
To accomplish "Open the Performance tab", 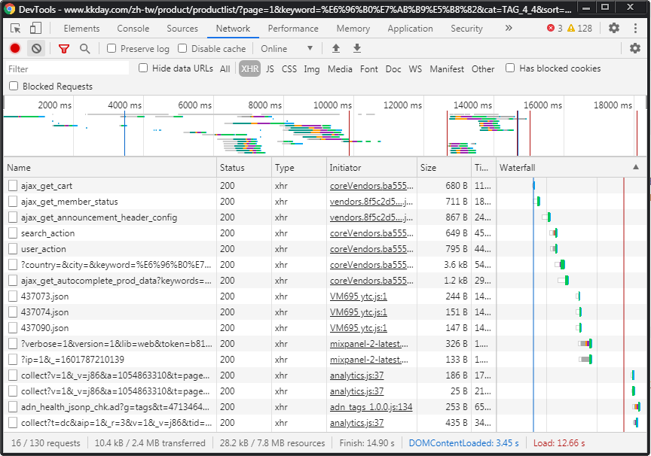I will (x=293, y=28).
